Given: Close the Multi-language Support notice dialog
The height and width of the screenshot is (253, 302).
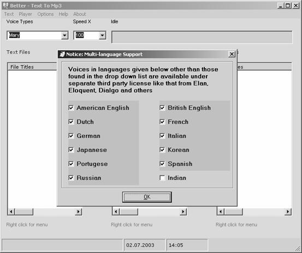Looking at the screenshot, I should 232,54.
